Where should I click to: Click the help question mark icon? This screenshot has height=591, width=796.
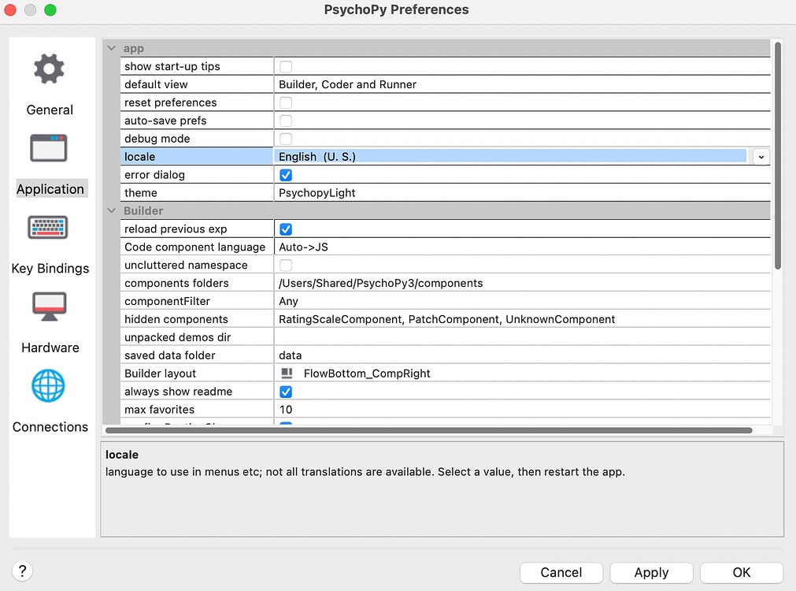pos(22,571)
